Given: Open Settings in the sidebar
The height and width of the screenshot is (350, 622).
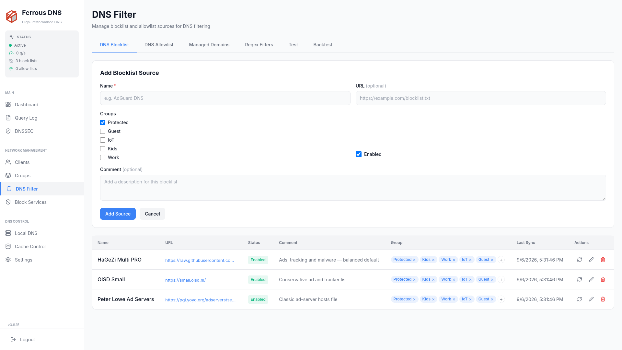Looking at the screenshot, I should tap(42, 260).
